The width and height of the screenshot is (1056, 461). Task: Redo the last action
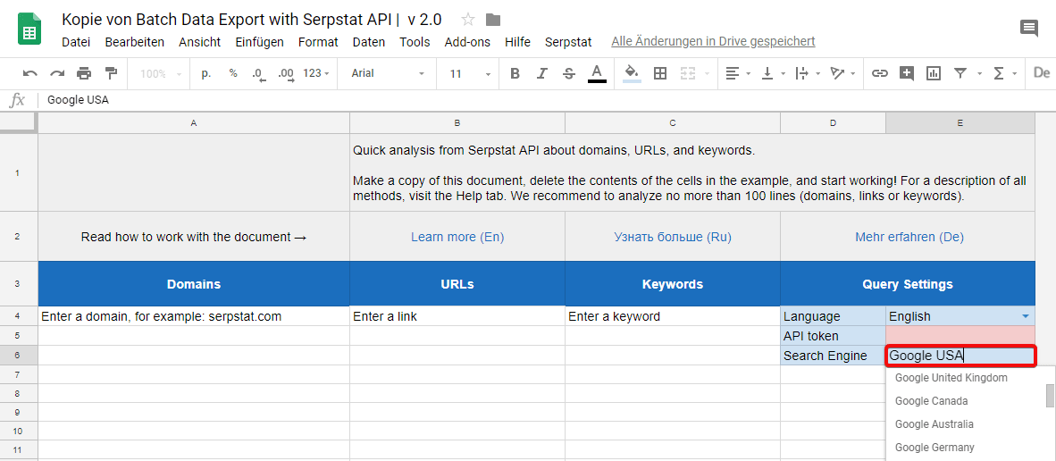pos(57,73)
